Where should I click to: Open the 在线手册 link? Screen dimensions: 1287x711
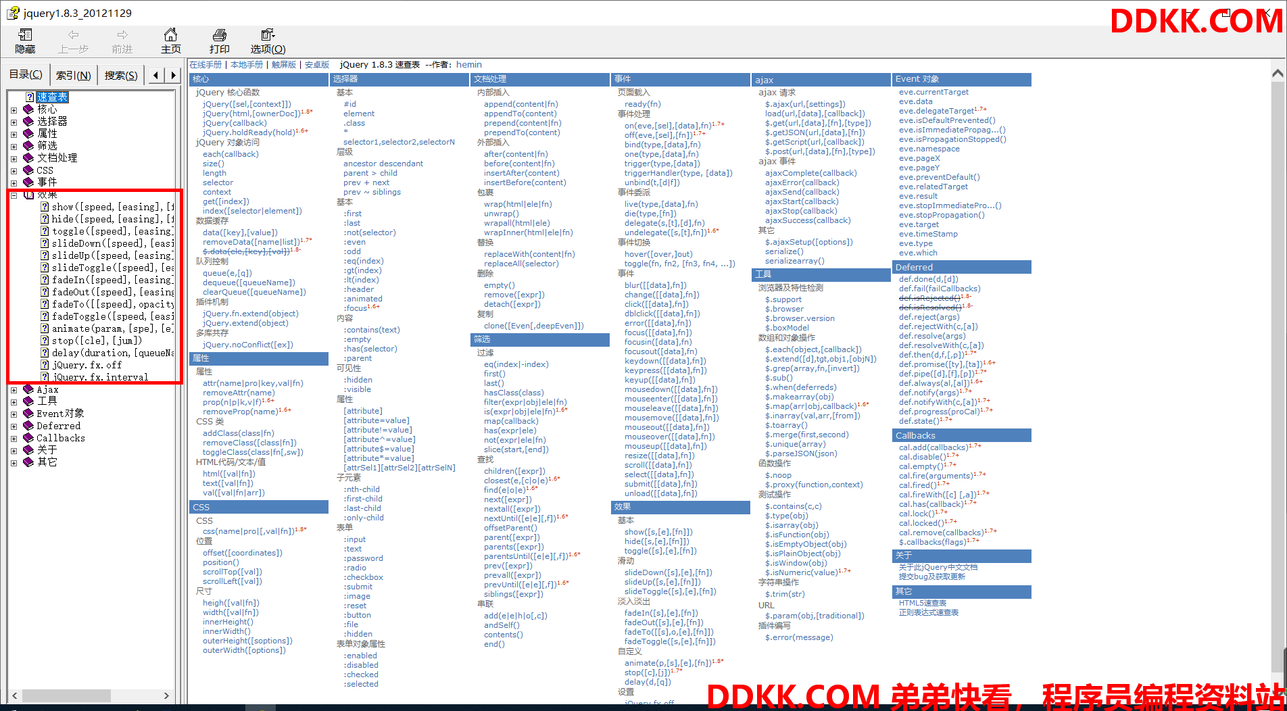click(x=205, y=65)
